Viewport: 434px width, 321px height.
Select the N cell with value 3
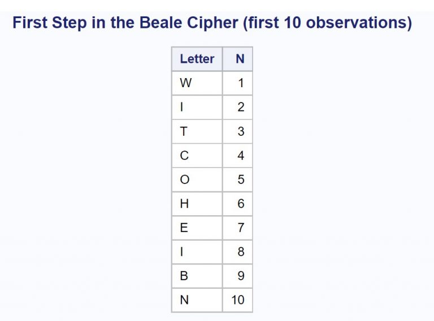(x=237, y=131)
